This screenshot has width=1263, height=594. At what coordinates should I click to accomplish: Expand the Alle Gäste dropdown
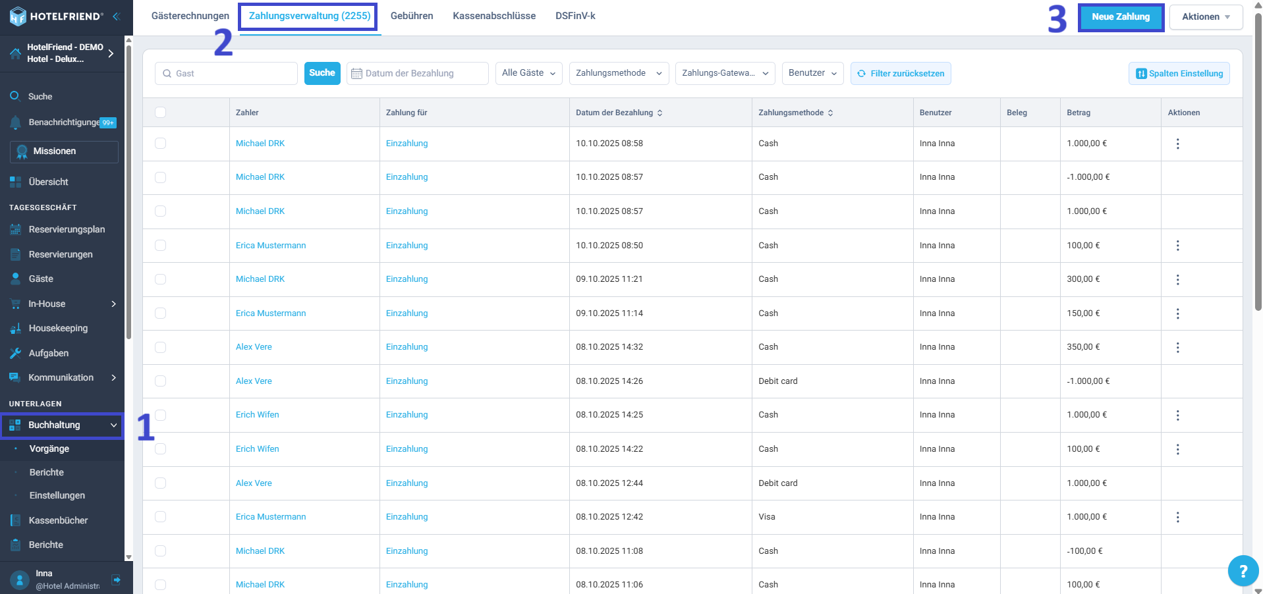point(528,73)
